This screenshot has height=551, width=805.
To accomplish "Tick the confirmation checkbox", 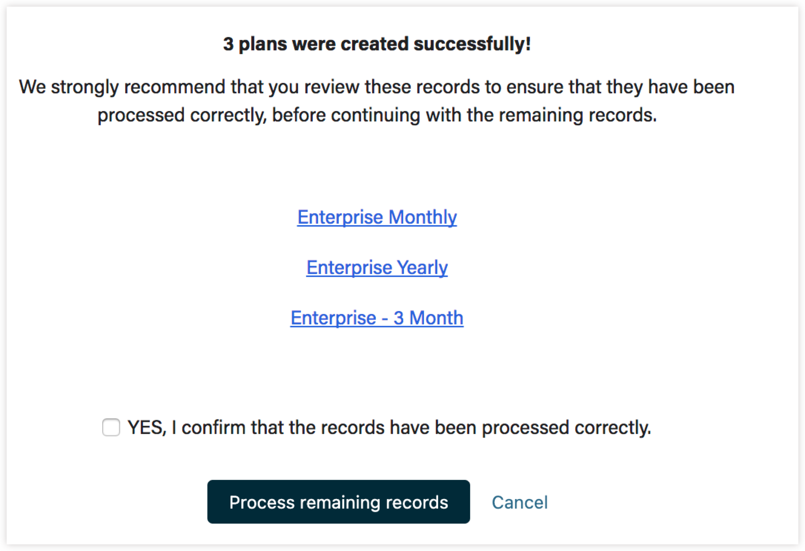I will (111, 427).
